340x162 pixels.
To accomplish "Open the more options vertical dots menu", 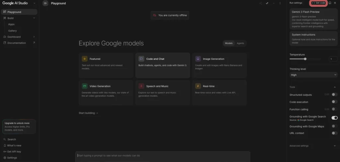I will [x=280, y=3].
